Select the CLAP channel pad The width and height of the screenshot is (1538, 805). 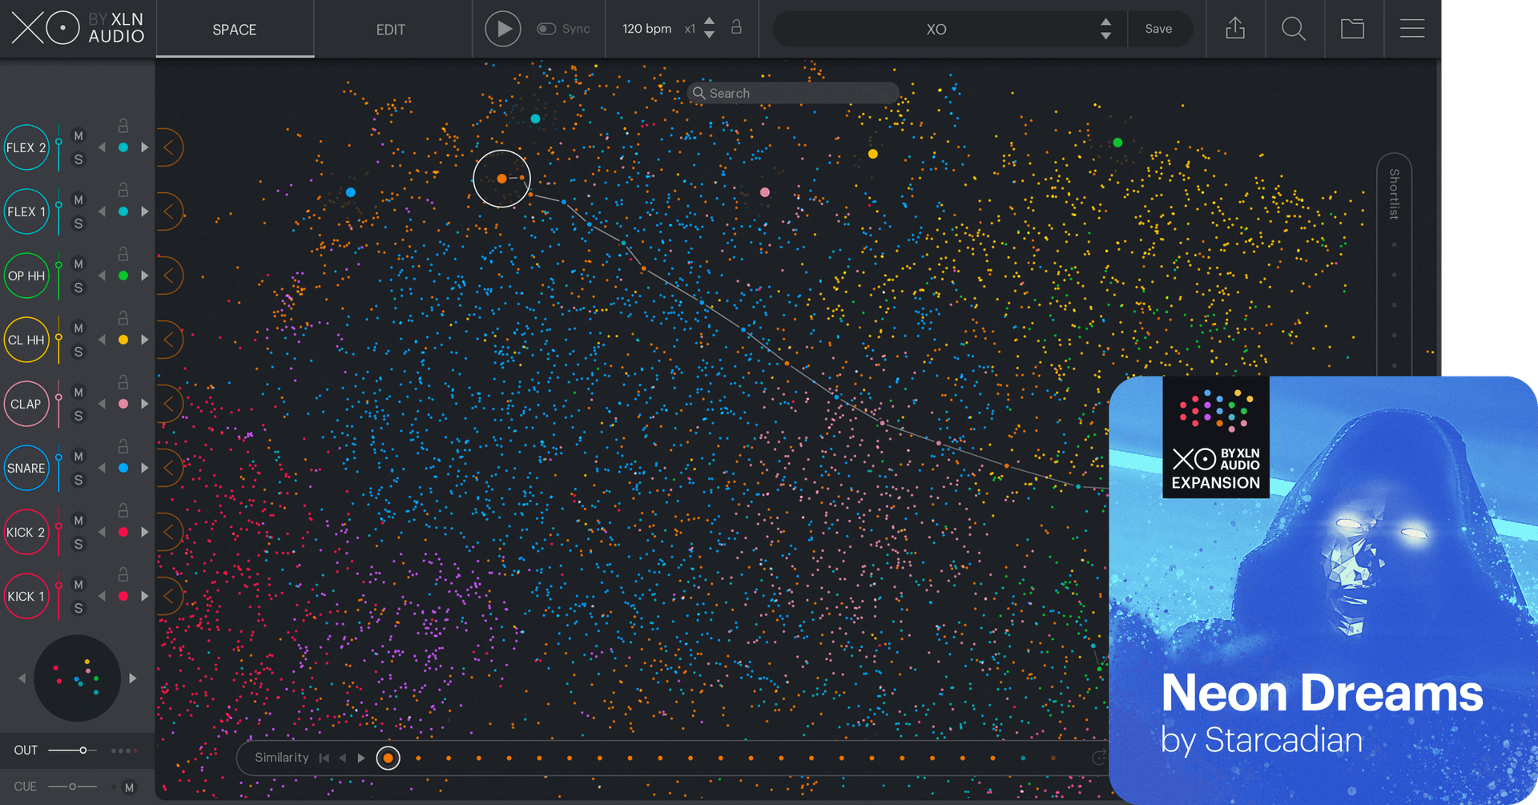point(26,404)
